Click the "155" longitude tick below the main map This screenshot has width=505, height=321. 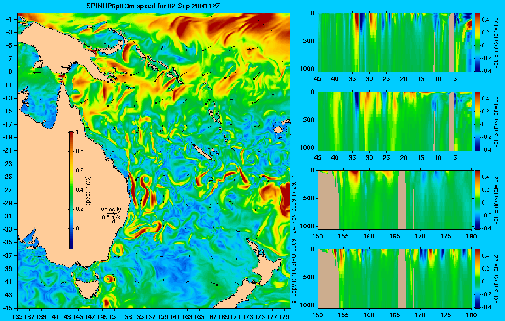[139, 316]
